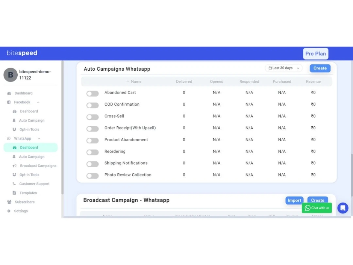353x265 pixels.
Task: Click Create in Broadcast Campaign section
Action: pyautogui.click(x=318, y=200)
